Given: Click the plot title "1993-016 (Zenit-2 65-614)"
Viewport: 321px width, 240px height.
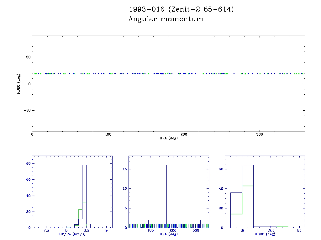Looking at the screenshot, I should [181, 9].
